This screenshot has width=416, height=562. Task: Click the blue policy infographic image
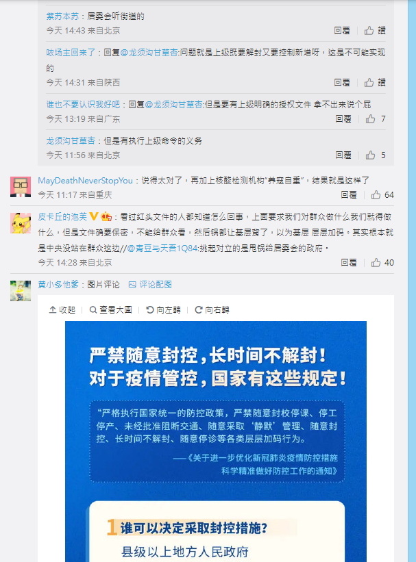click(x=216, y=442)
